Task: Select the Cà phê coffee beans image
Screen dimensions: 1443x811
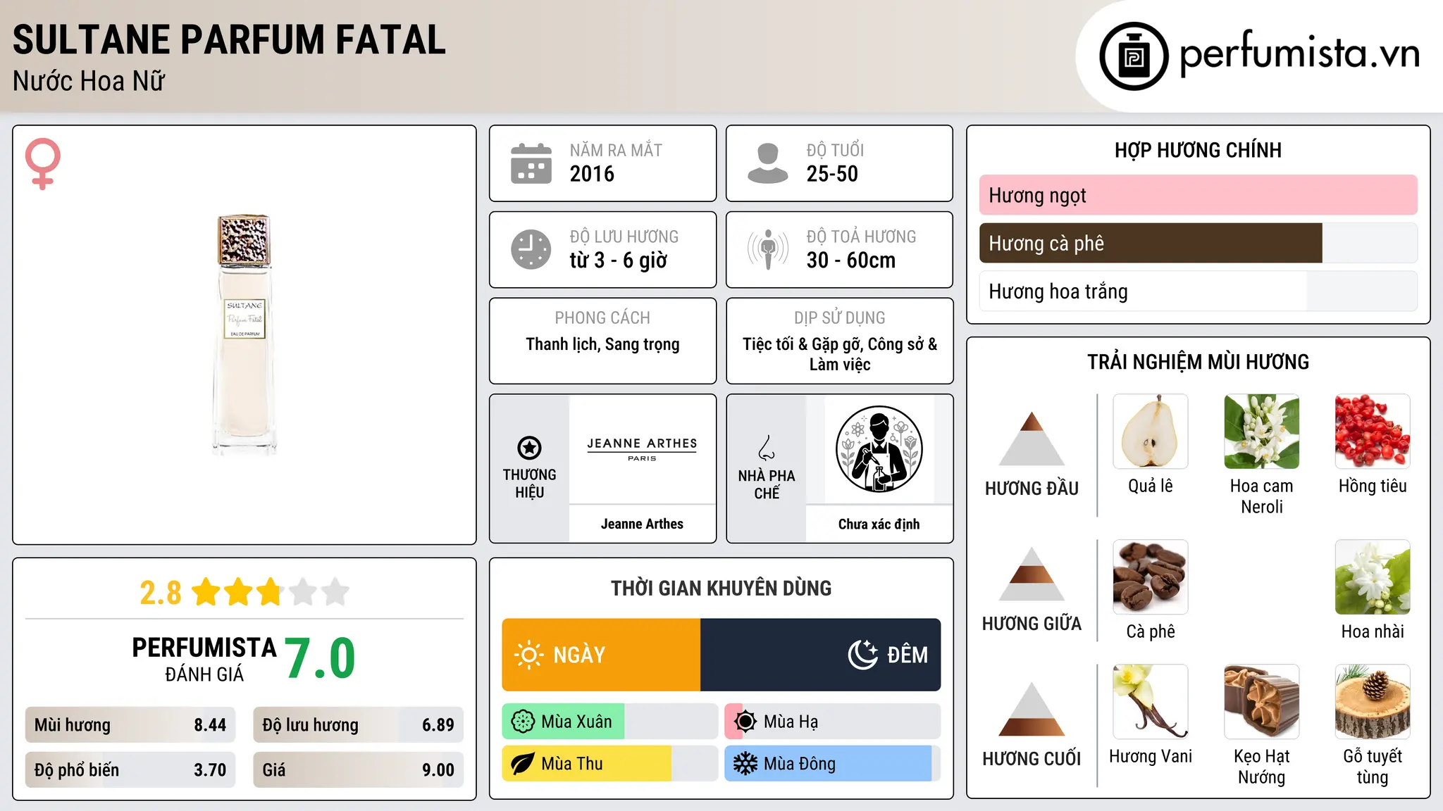Action: tap(1151, 577)
